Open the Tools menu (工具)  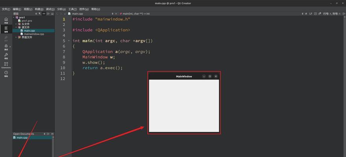pos(72,9)
